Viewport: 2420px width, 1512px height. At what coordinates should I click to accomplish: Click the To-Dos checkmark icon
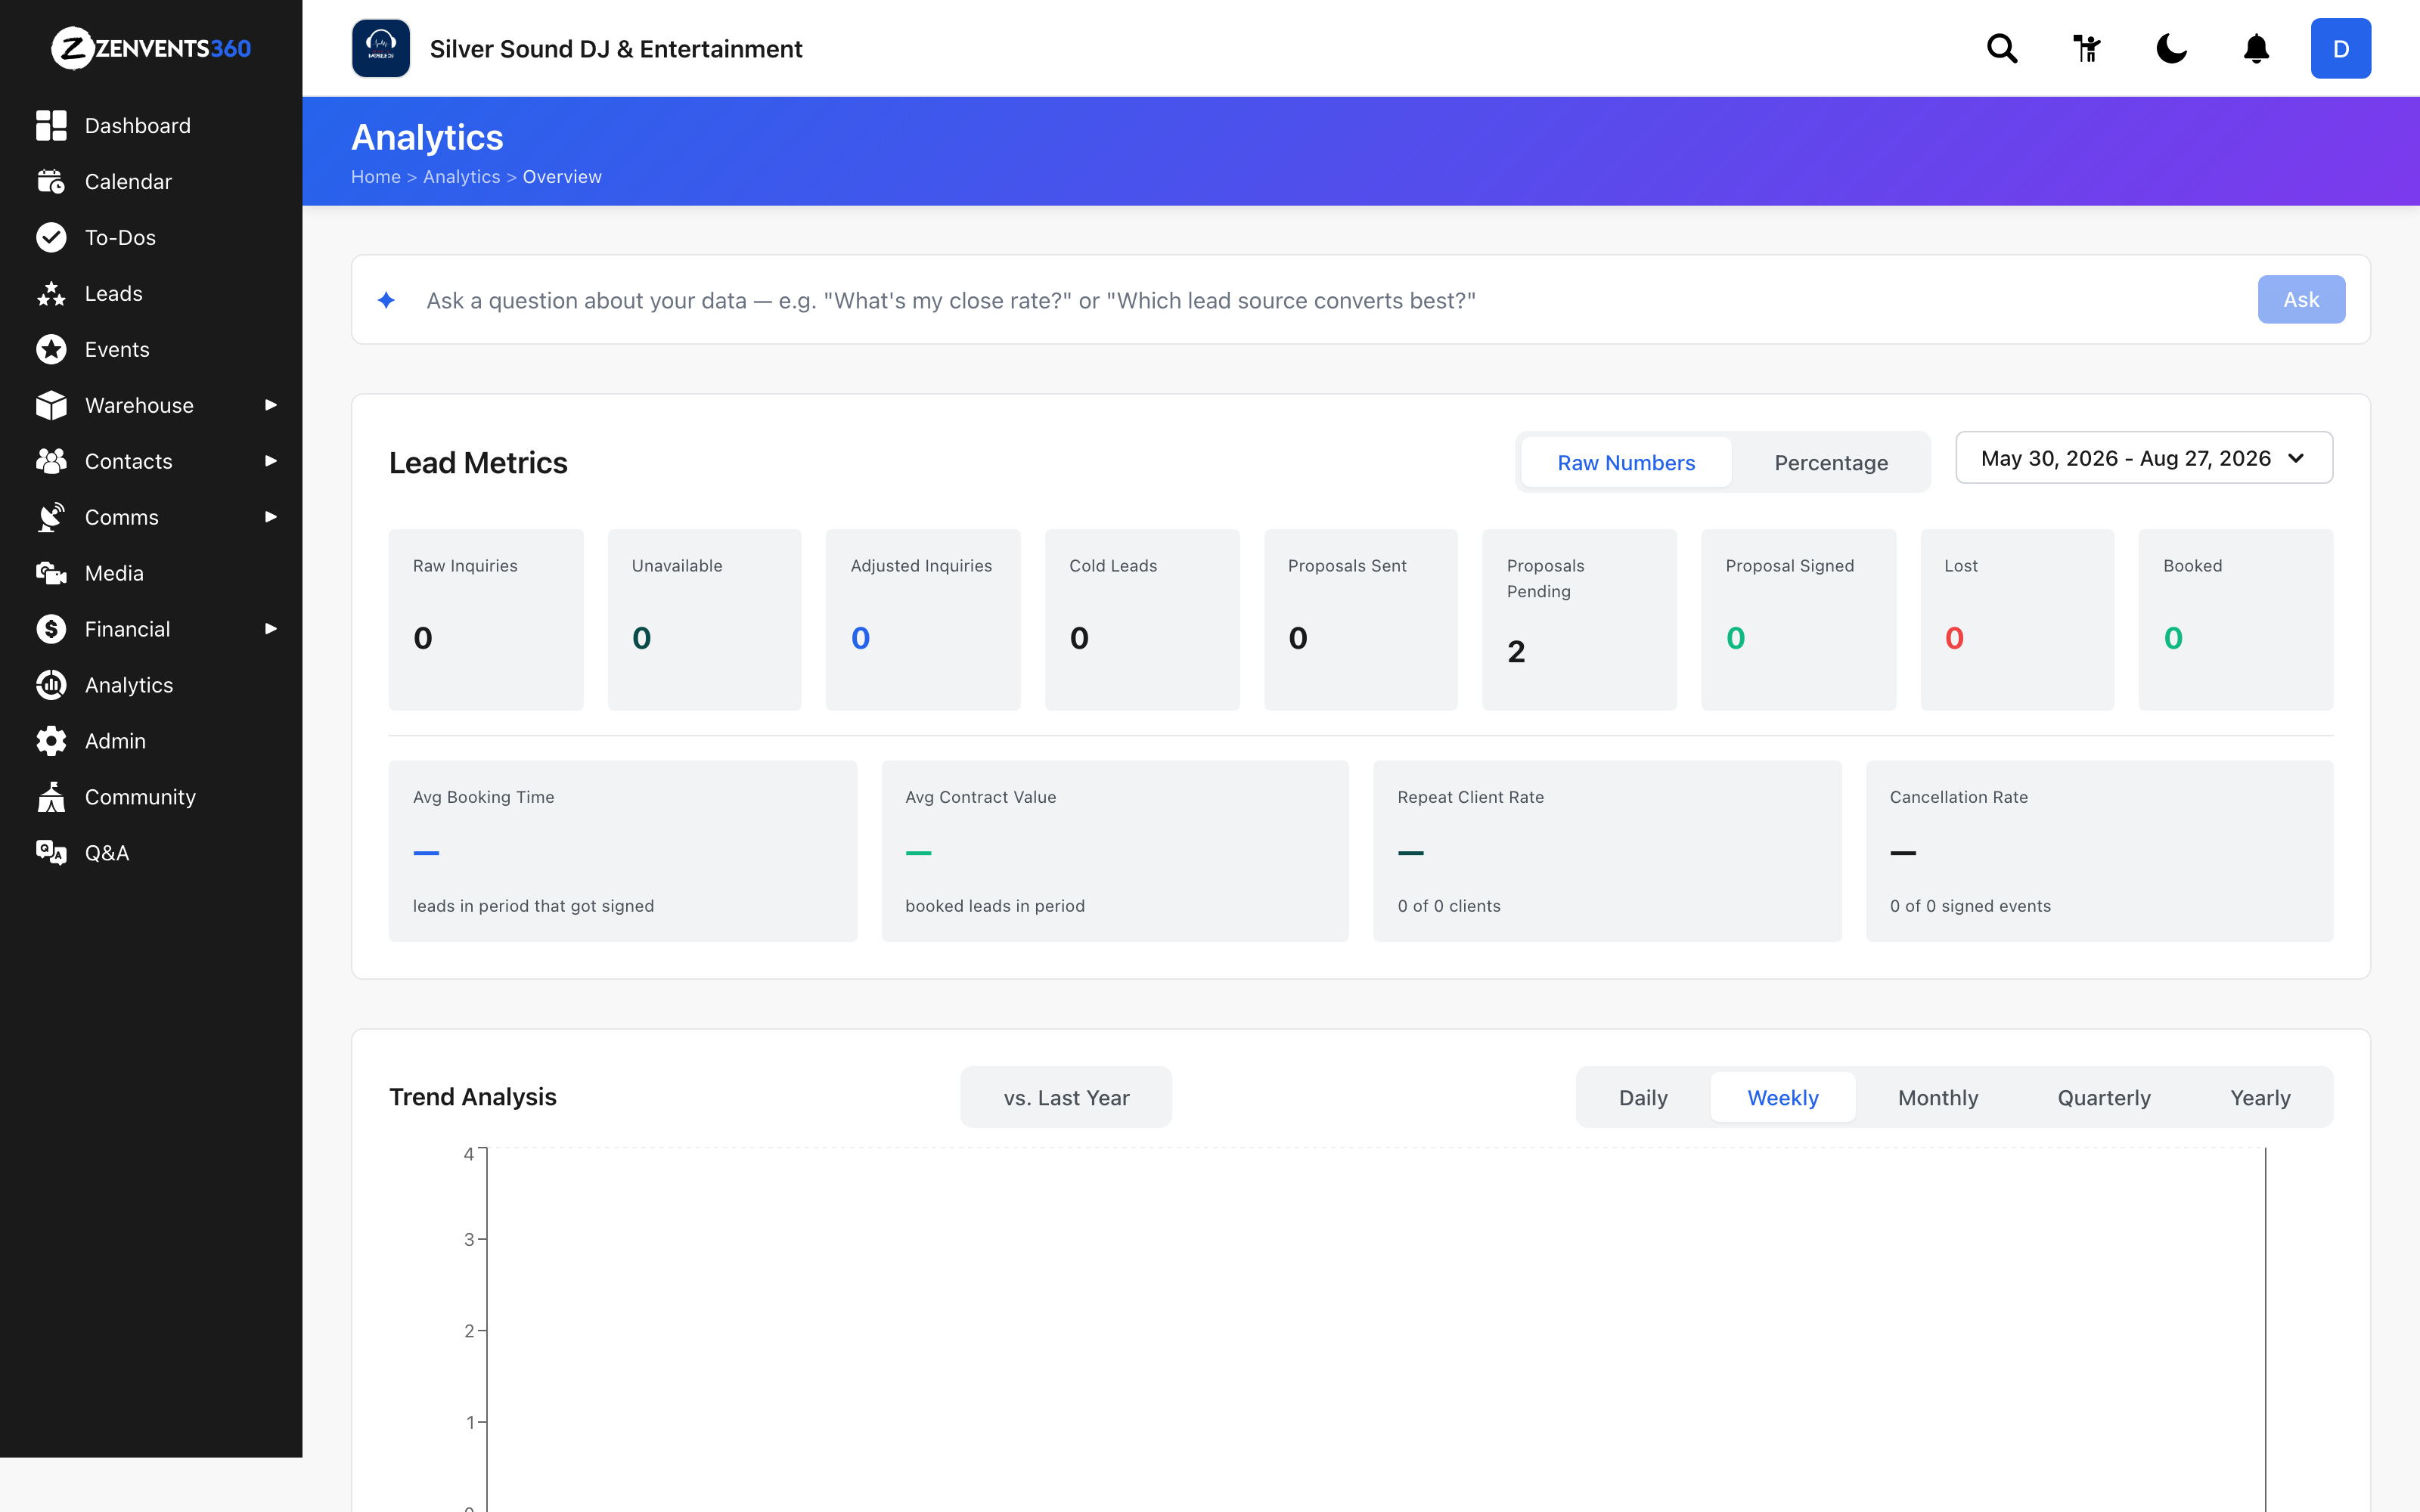click(x=51, y=237)
